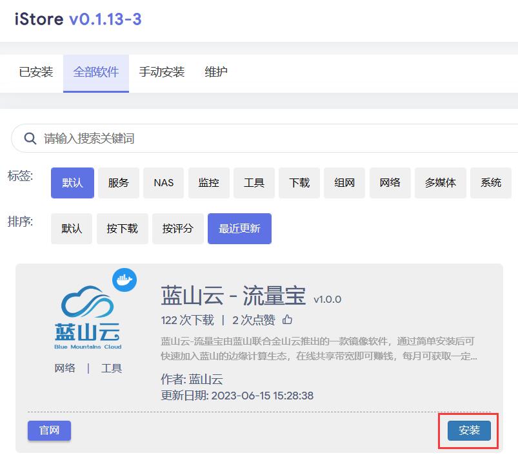Select the 默认 tag filter
The width and height of the screenshot is (518, 460).
click(x=72, y=183)
